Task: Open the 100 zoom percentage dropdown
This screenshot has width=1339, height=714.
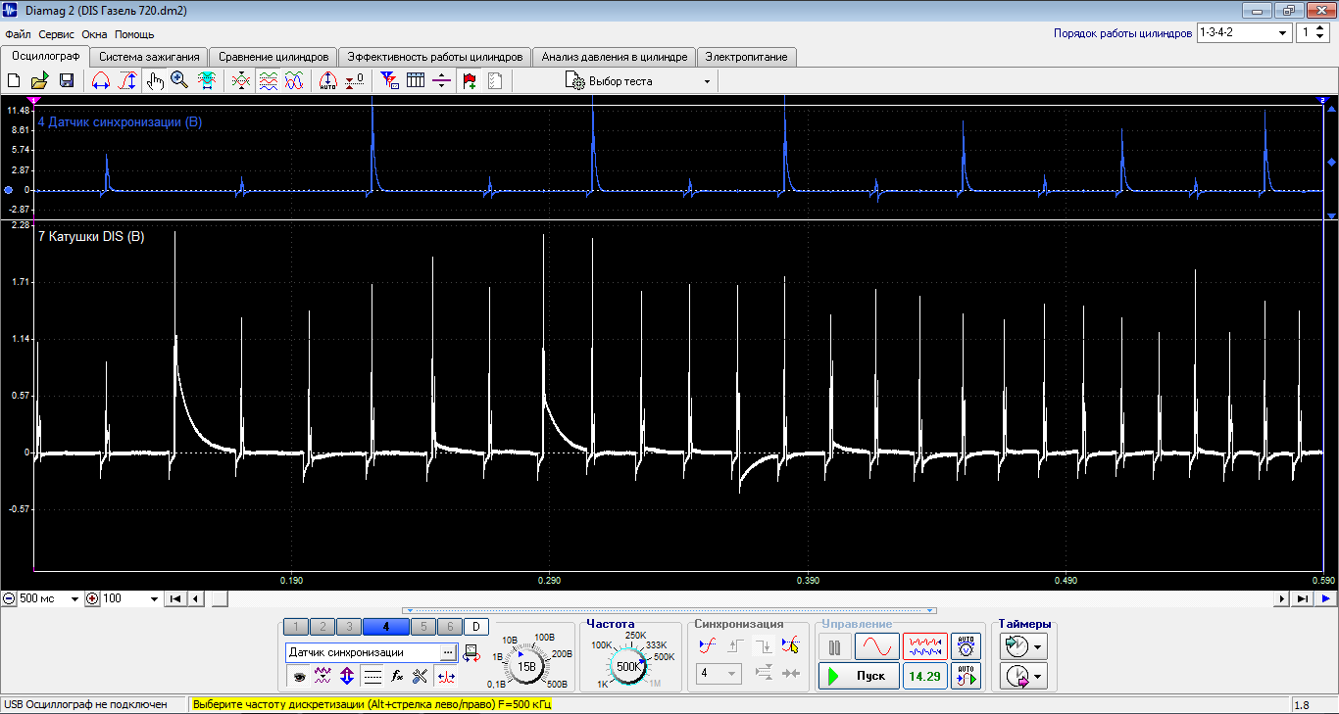Action: [x=129, y=598]
